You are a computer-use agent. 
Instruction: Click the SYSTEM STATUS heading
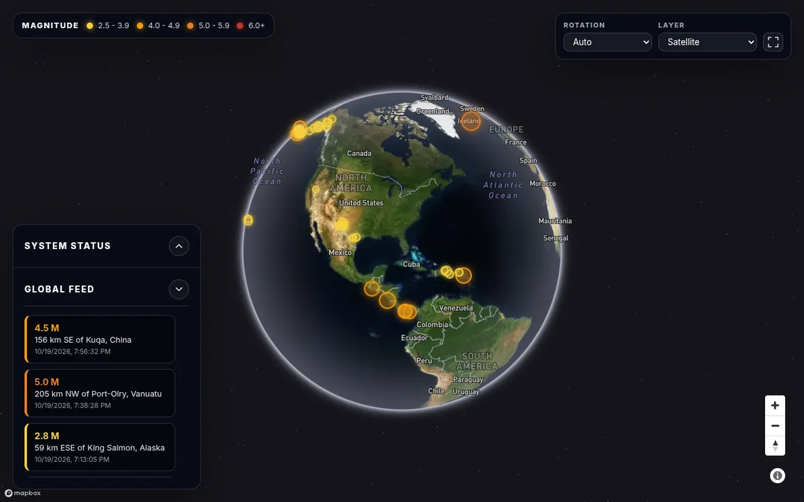[x=68, y=246]
